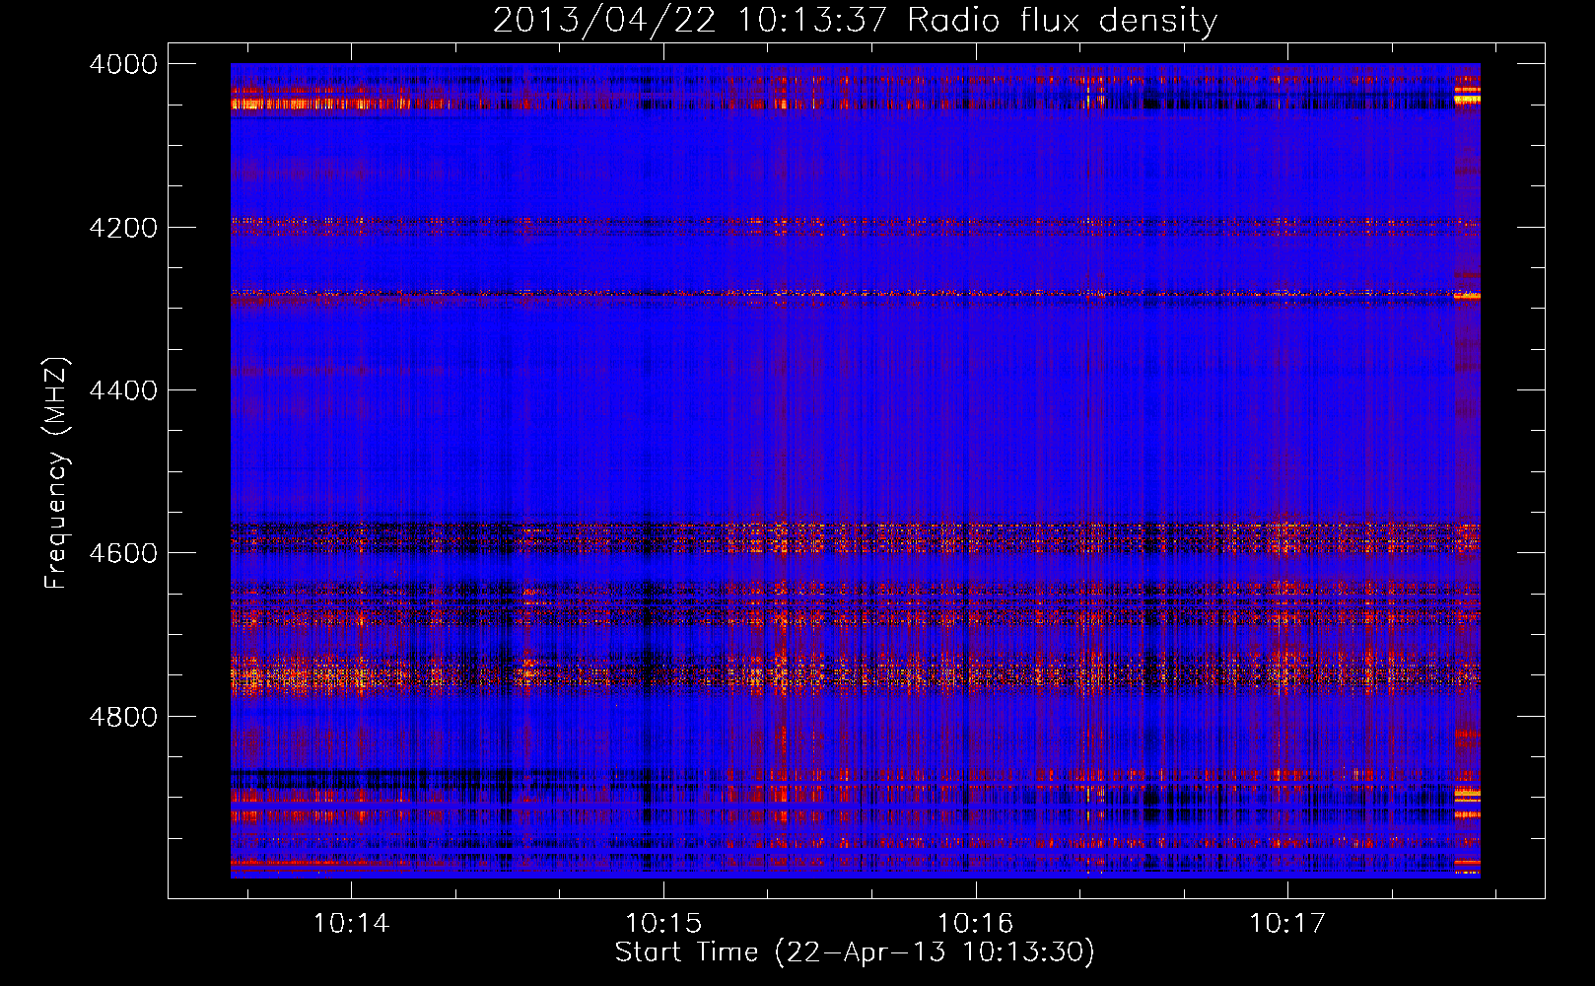The height and width of the screenshot is (986, 1595).
Task: Click the "Start Time (22-Apr-13 10:13:30)" axis label
Action: point(855,952)
